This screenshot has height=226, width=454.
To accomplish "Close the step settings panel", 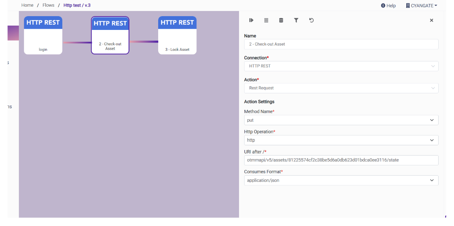I will [431, 20].
